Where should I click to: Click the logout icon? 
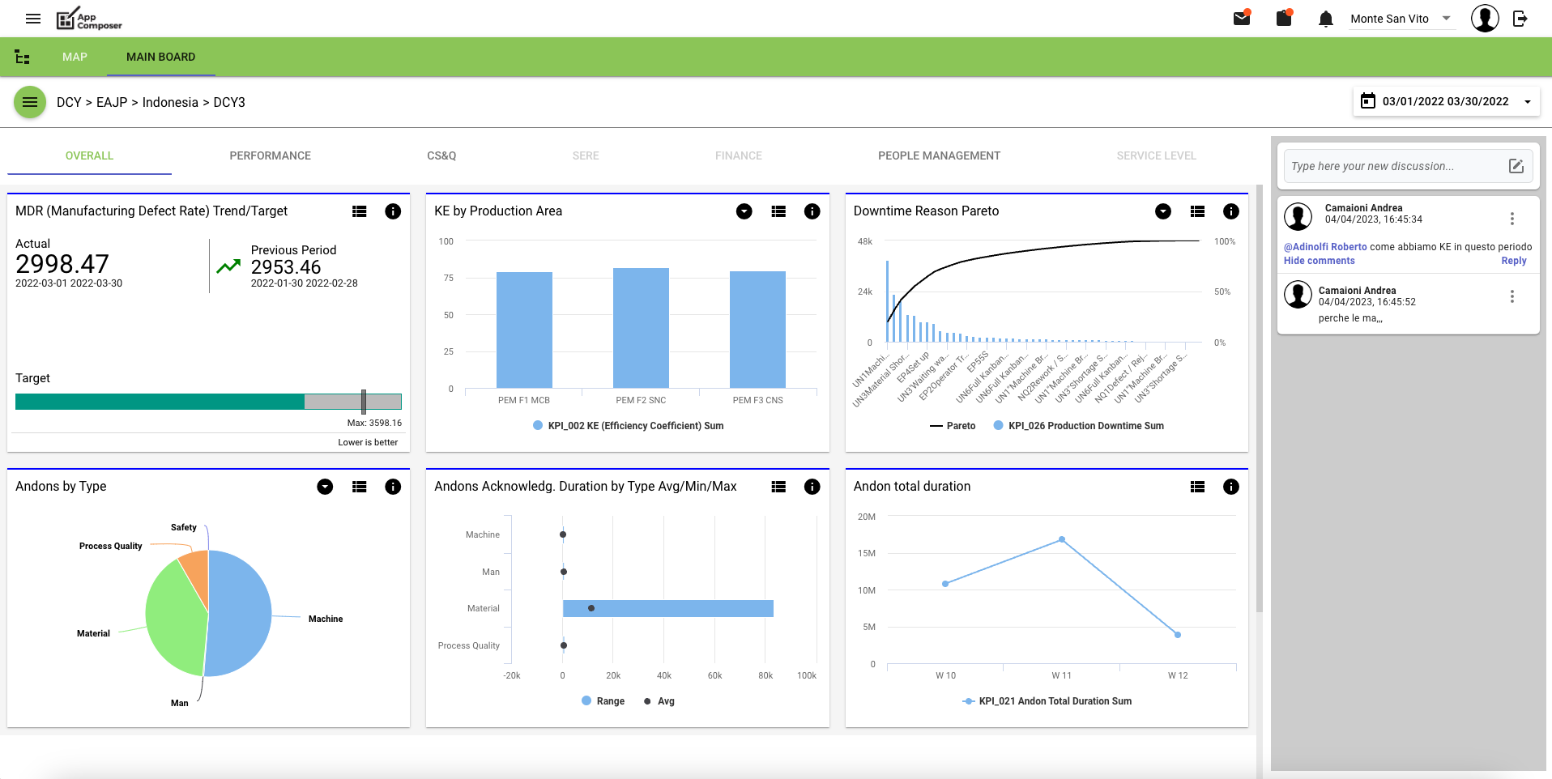1520,19
